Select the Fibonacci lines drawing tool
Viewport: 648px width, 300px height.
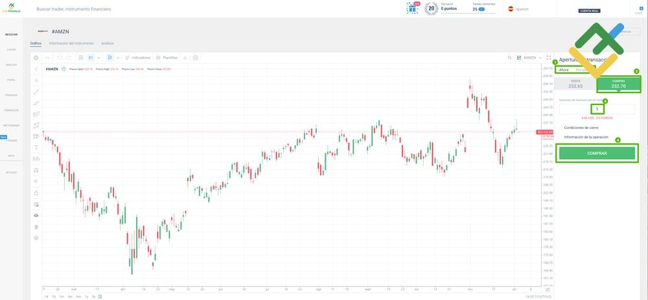pos(36,114)
